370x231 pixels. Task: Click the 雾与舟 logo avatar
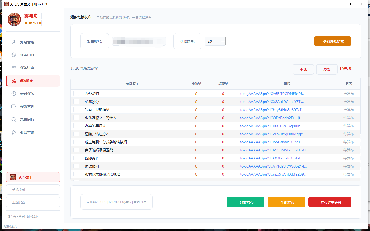(x=14, y=19)
